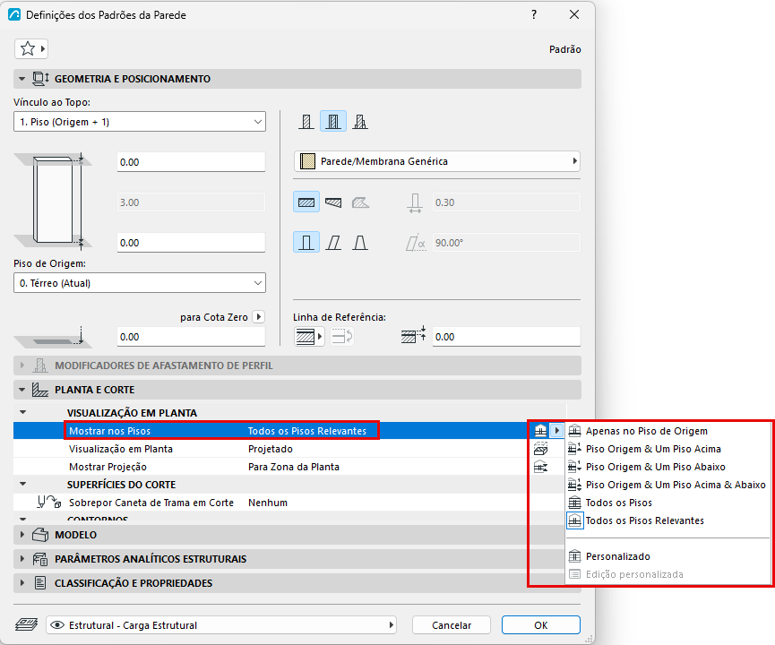Select the composite wall structure icon
The image size is (775, 645).
(333, 122)
